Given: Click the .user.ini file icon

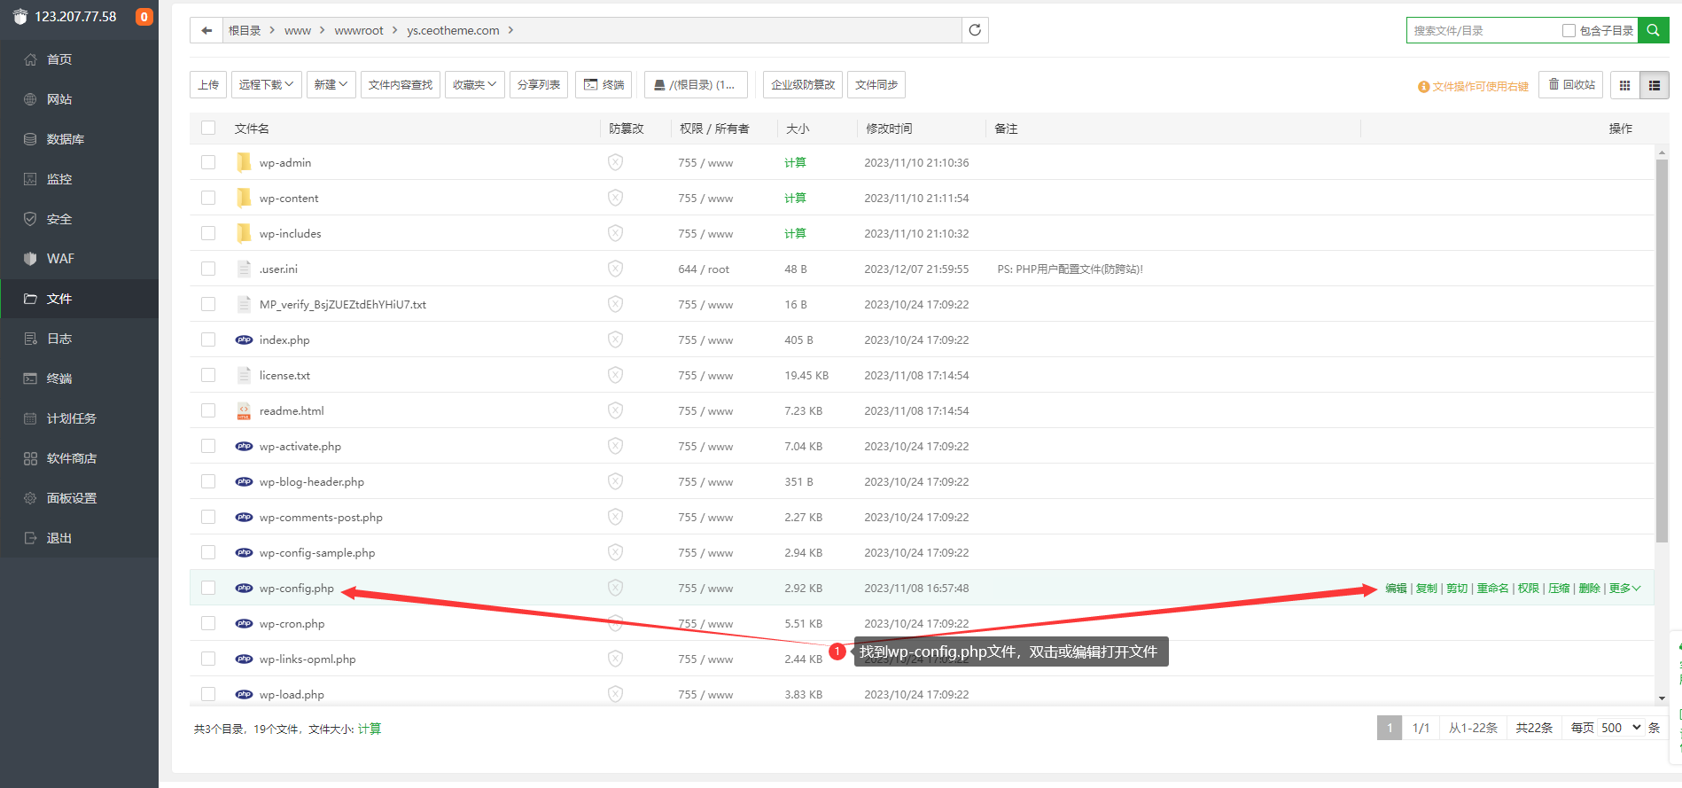Looking at the screenshot, I should 244,269.
